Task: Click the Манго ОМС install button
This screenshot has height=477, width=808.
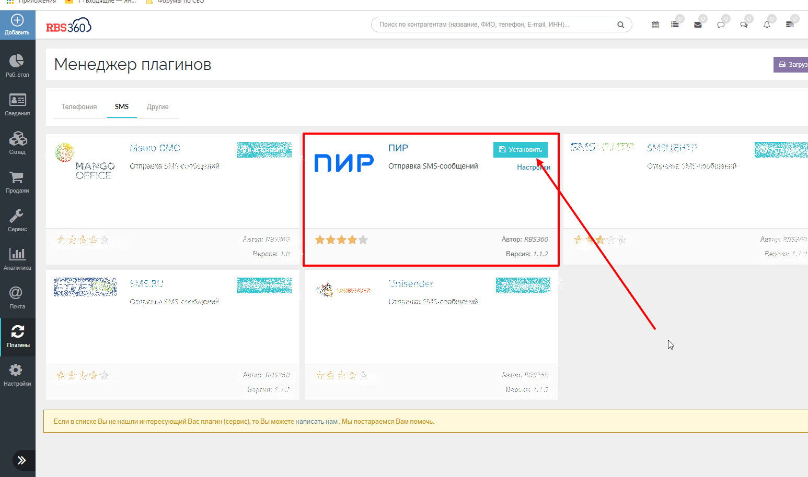Action: point(264,150)
